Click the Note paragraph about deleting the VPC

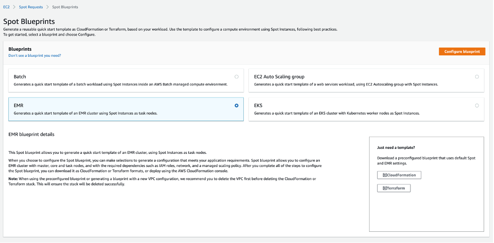click(162, 182)
